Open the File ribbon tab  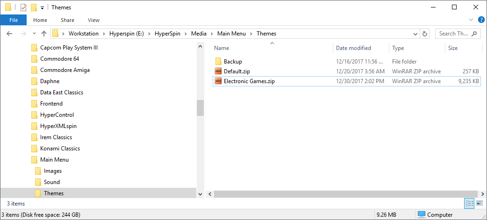14,20
